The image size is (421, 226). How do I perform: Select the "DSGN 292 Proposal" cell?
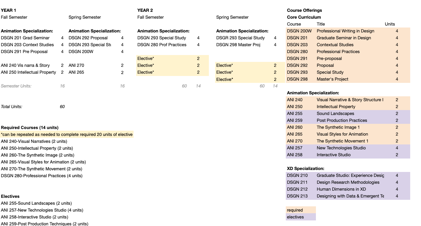pos(88,38)
